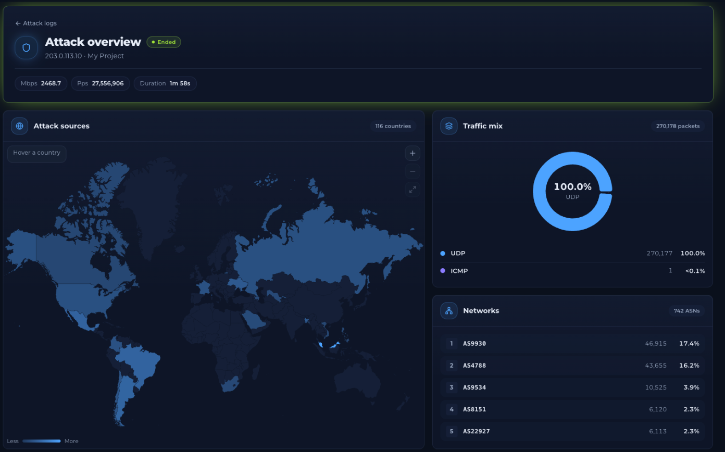Image resolution: width=725 pixels, height=452 pixels.
Task: Click the Ended status badge
Action: coord(164,42)
